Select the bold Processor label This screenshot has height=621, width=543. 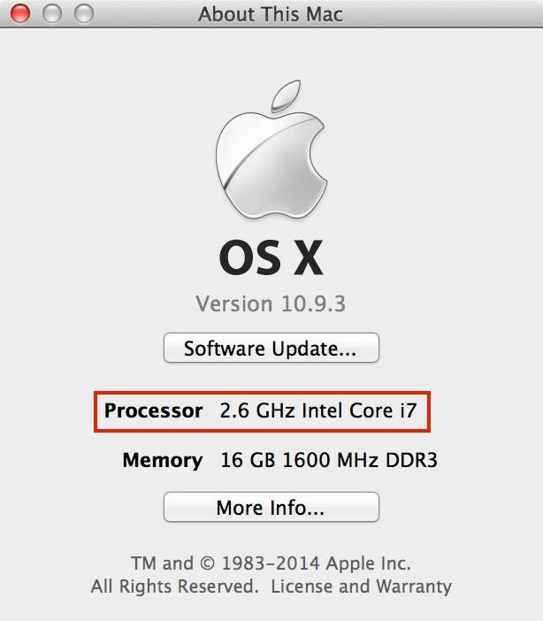(x=153, y=410)
